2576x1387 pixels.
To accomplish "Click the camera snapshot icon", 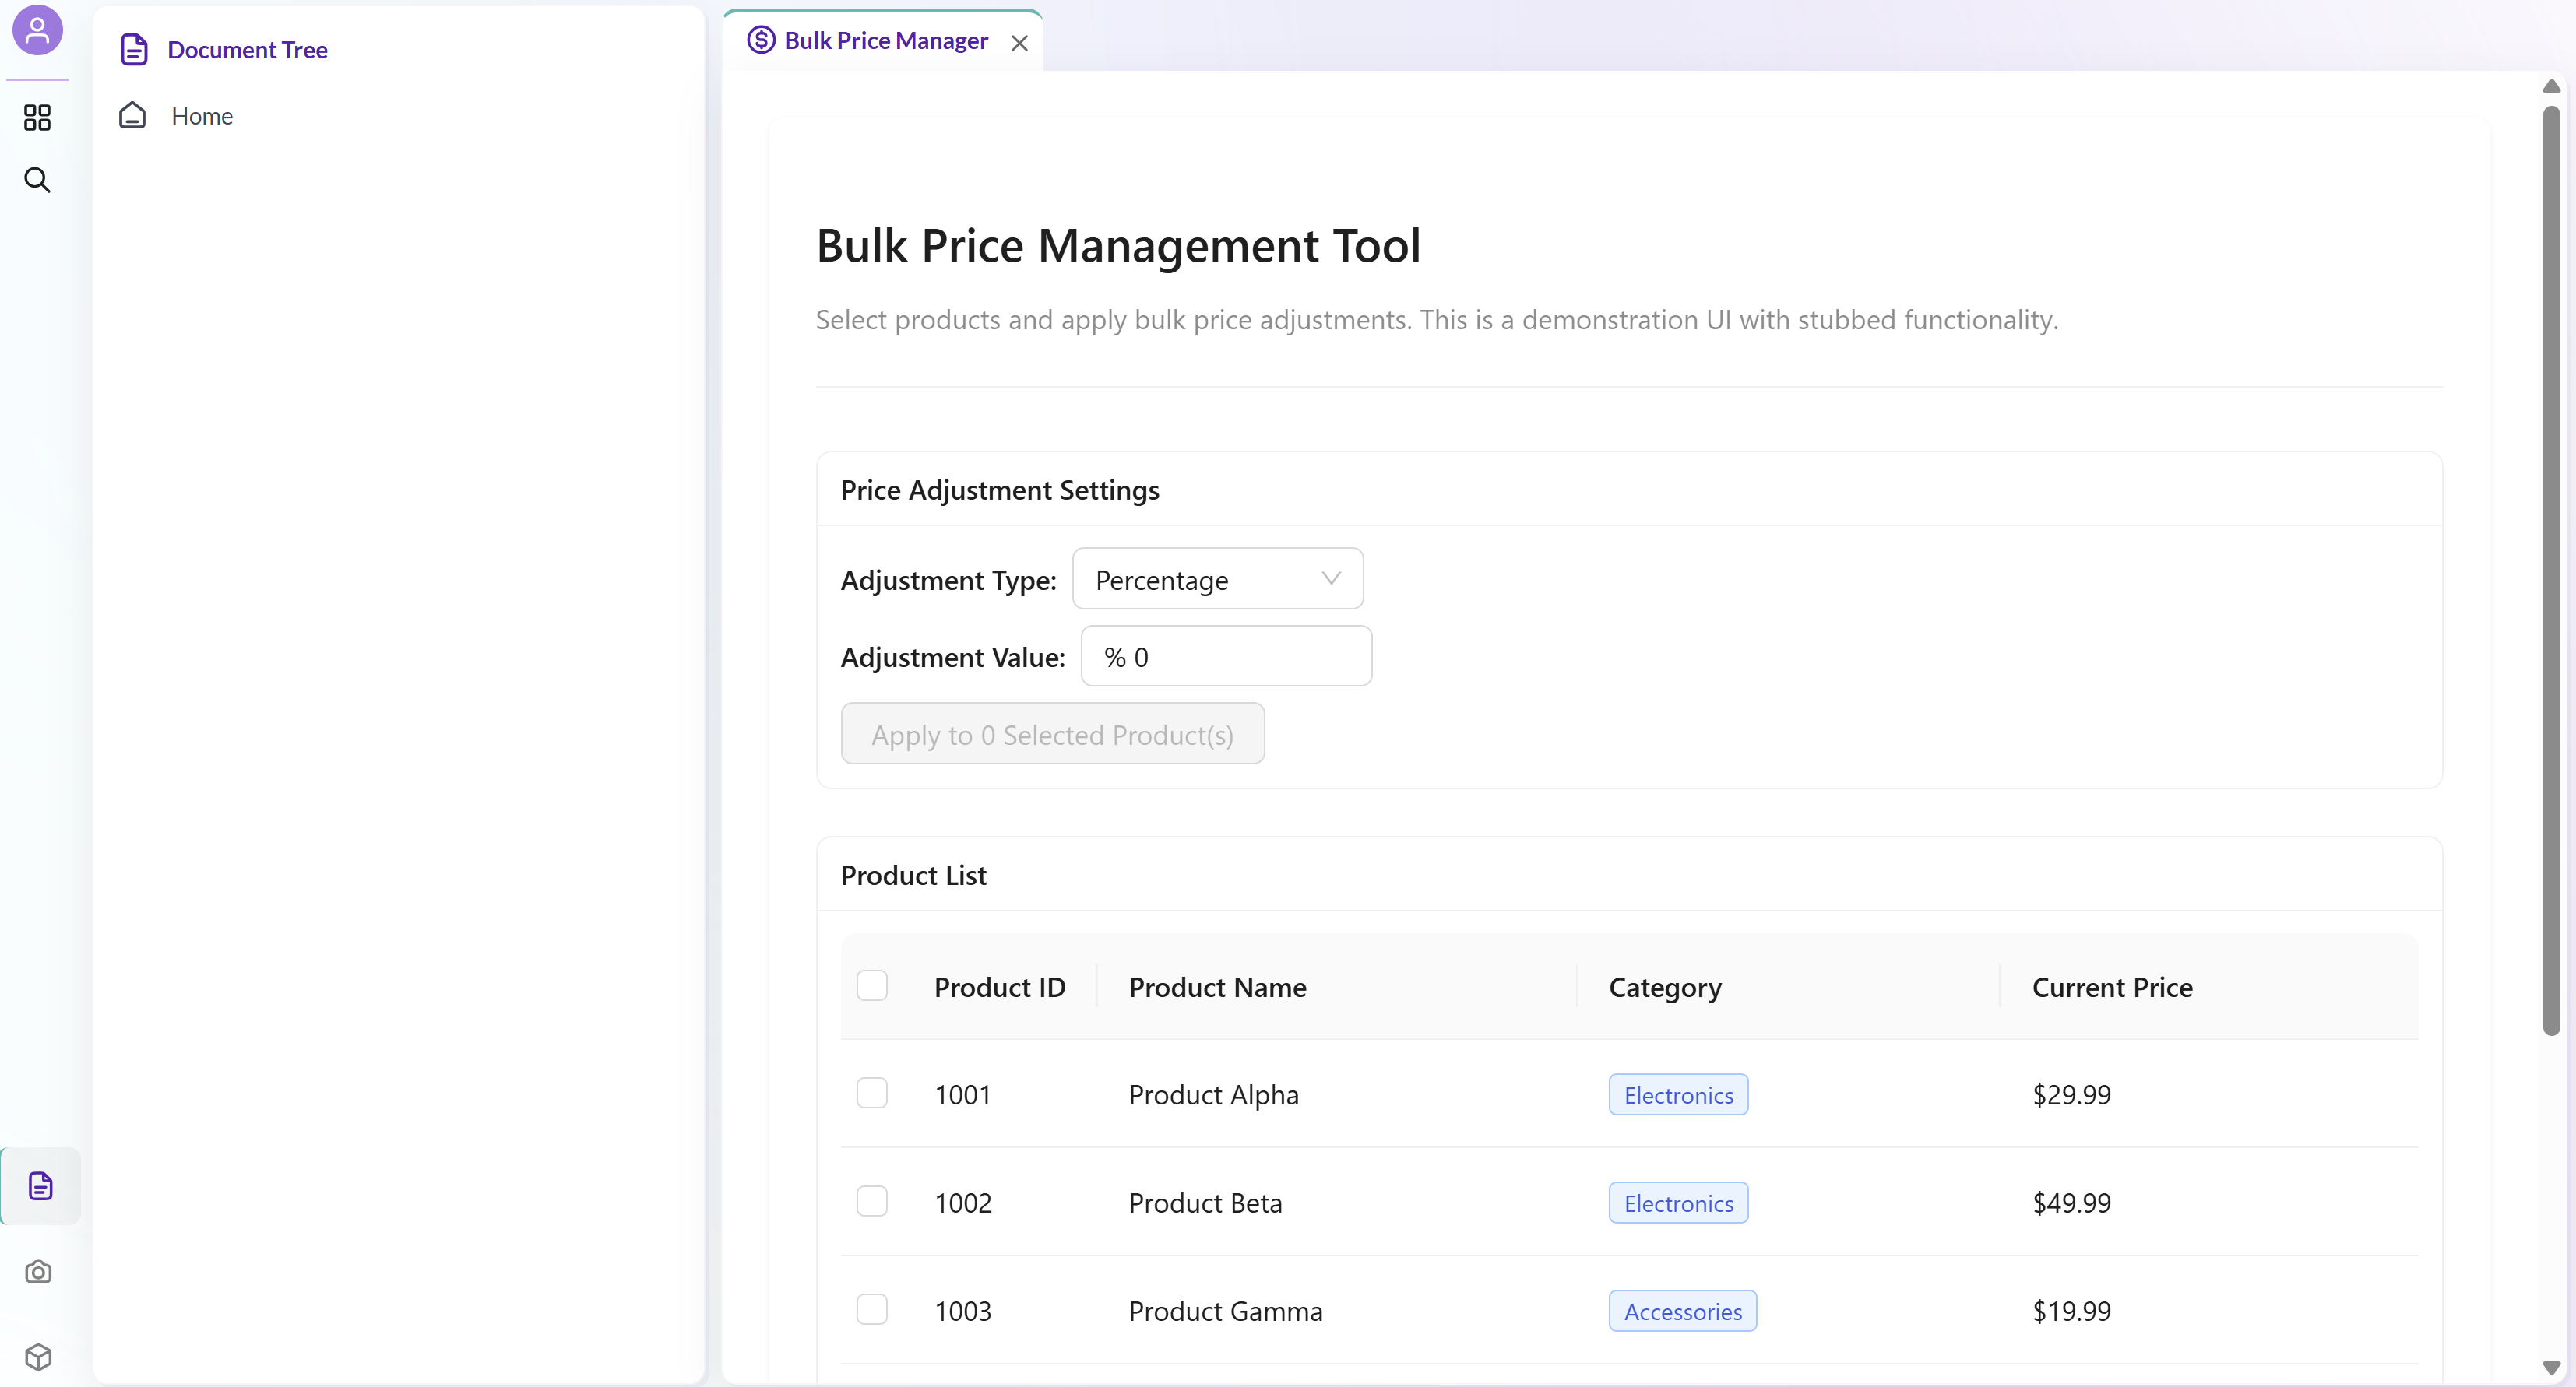I will [38, 1272].
